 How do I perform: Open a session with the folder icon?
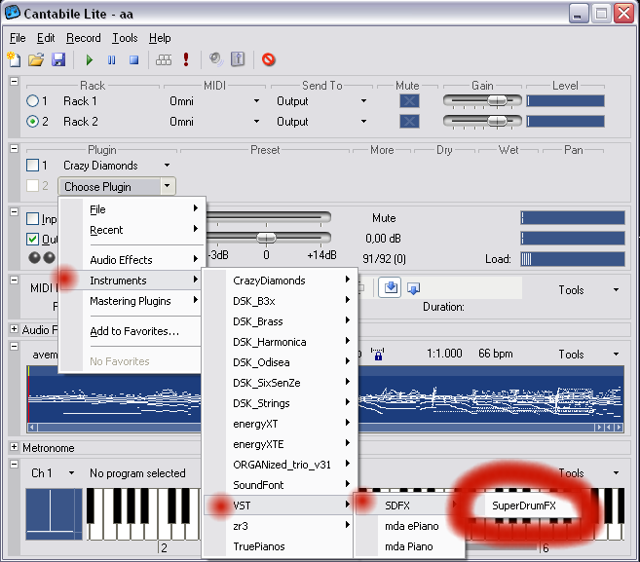pyautogui.click(x=36, y=60)
